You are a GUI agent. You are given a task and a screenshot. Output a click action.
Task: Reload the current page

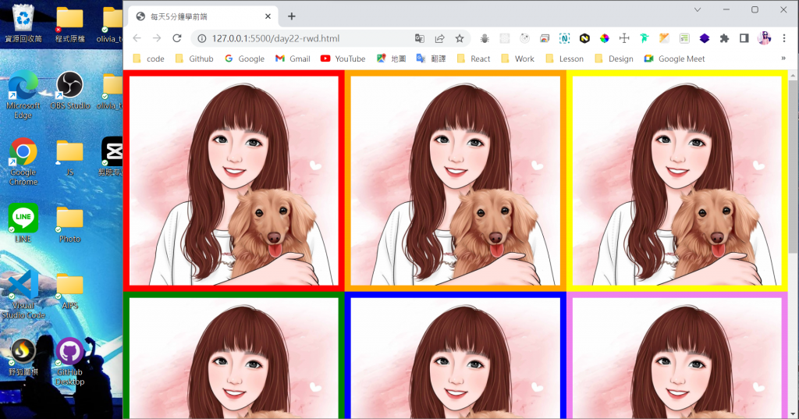(177, 38)
